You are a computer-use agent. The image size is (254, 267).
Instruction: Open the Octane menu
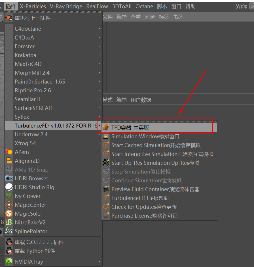pos(144,7)
